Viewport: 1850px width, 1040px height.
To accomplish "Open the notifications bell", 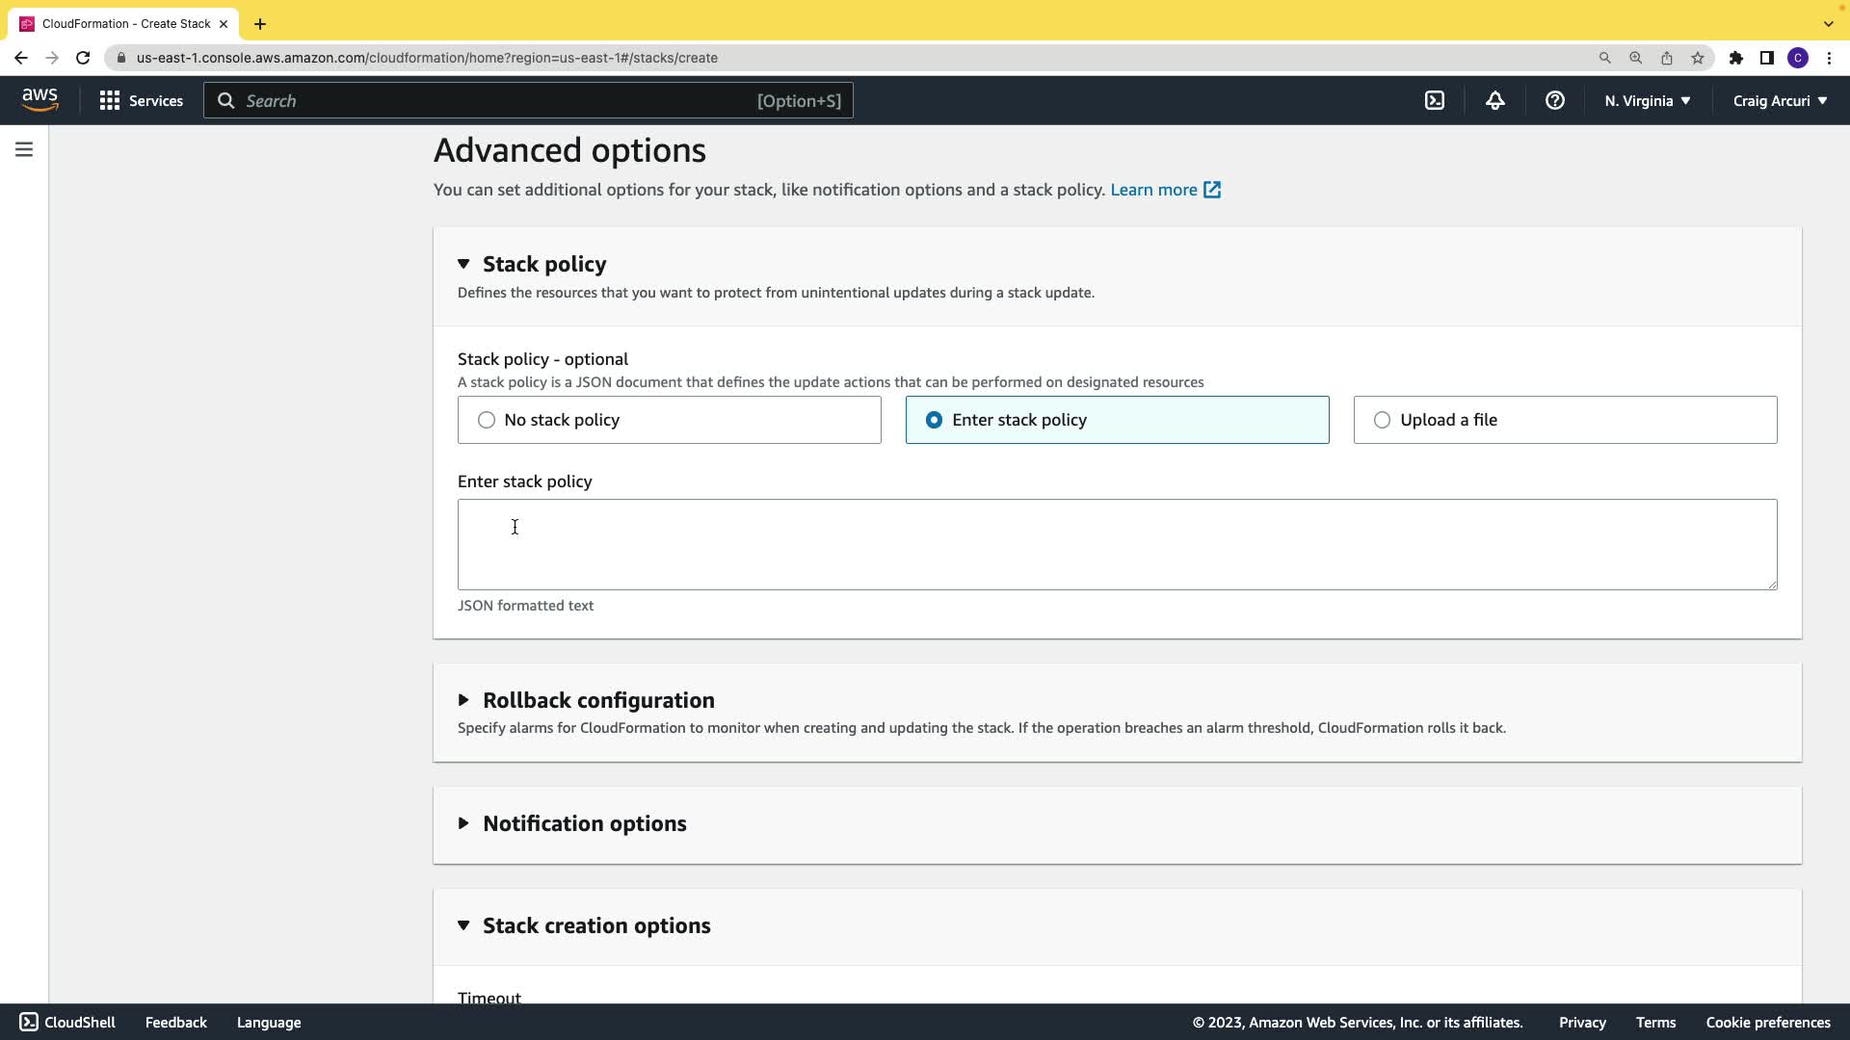I will (1494, 100).
